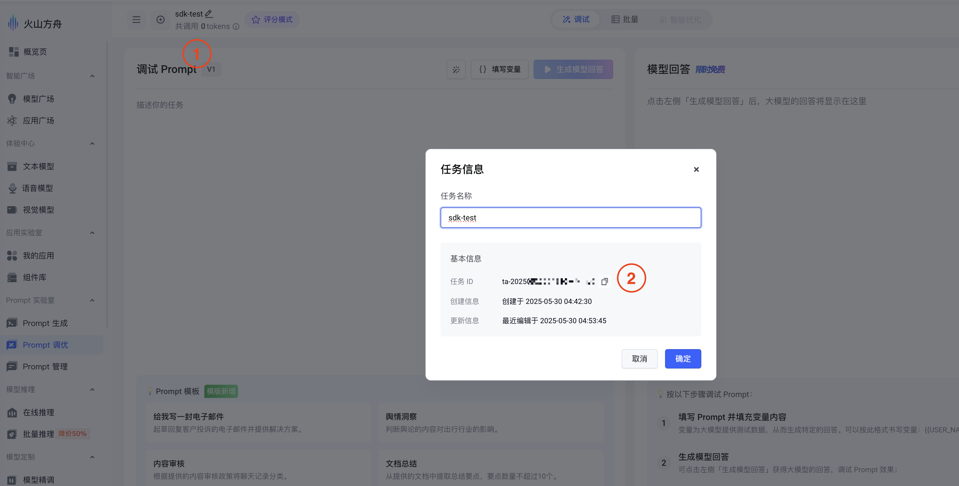The width and height of the screenshot is (959, 486).
Task: Open 组件库 in sidebar
Action: tap(51, 277)
